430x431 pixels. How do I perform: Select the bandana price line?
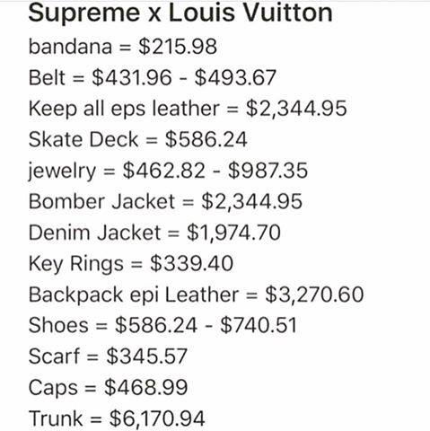tap(123, 47)
